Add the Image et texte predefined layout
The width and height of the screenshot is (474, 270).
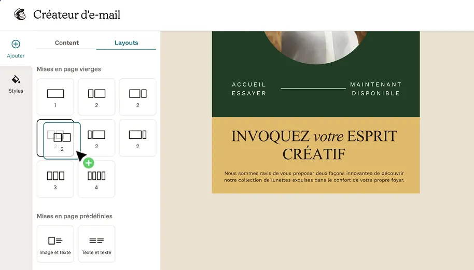[x=55, y=244]
